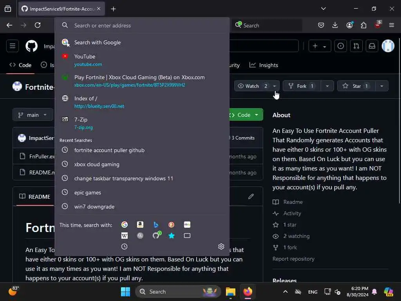The width and height of the screenshot is (401, 301).
Task: Open a new browser tab
Action: [x=113, y=9]
